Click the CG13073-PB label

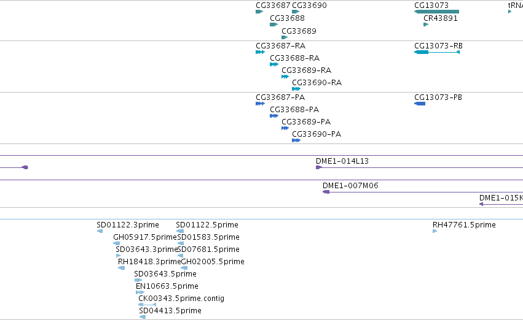[438, 97]
